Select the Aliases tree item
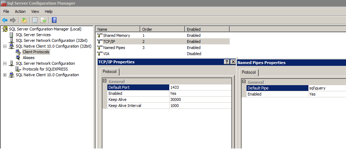 (29, 58)
